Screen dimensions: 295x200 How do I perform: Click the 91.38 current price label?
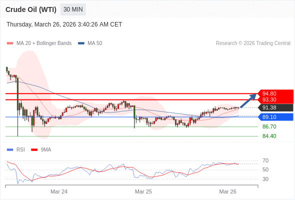(x=275, y=107)
